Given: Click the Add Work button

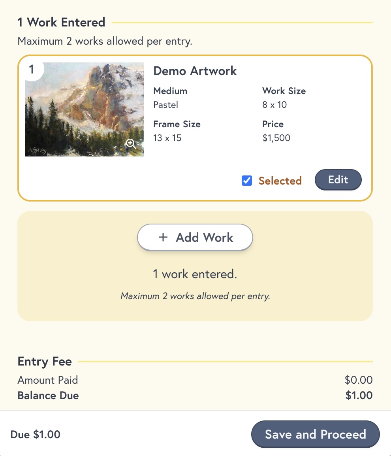Looking at the screenshot, I should [195, 237].
